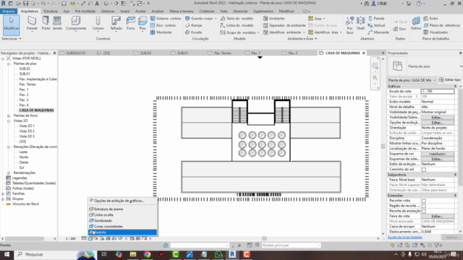Open the Selecionar panel dropdown

pos(12,38)
